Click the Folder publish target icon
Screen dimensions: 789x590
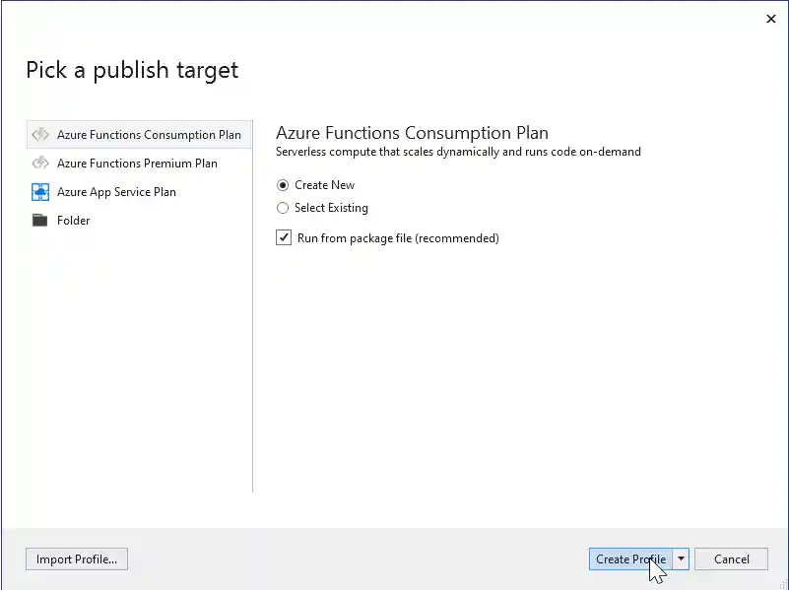(x=40, y=220)
